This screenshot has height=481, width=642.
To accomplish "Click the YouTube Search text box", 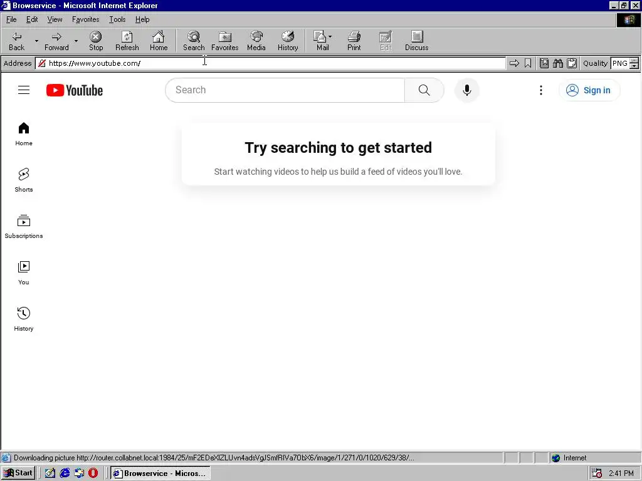I will (x=285, y=90).
